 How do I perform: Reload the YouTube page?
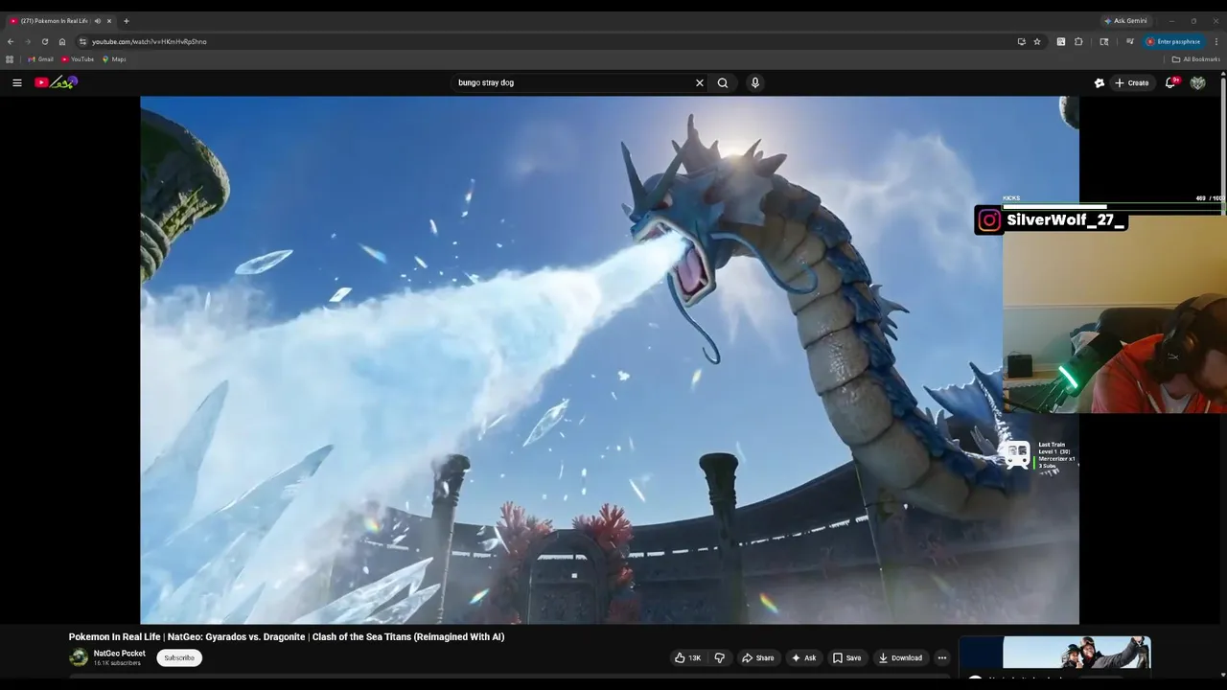[x=45, y=41]
